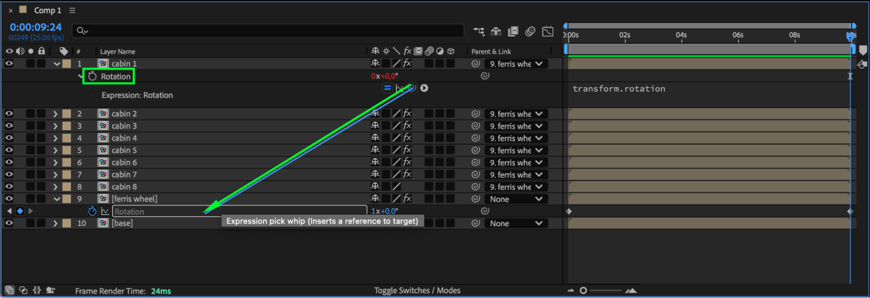Click the Layer Name column header
Screen dimensions: 870x298
[x=118, y=51]
